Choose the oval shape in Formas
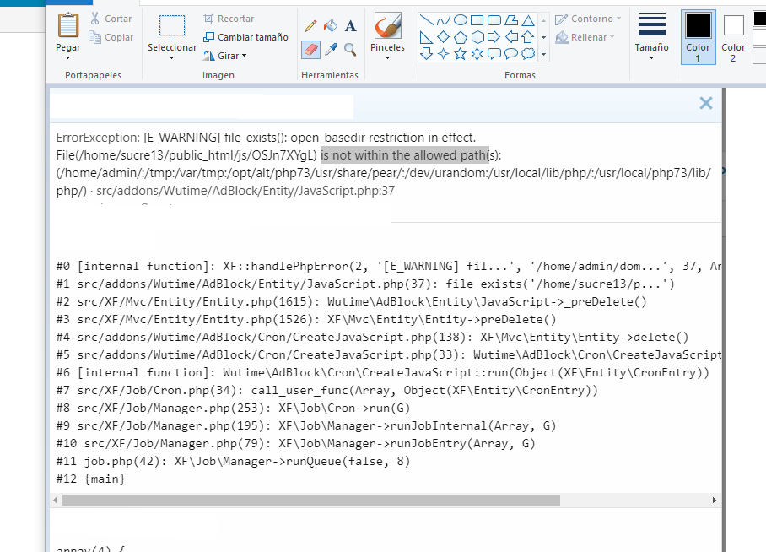 pyautogui.click(x=460, y=20)
